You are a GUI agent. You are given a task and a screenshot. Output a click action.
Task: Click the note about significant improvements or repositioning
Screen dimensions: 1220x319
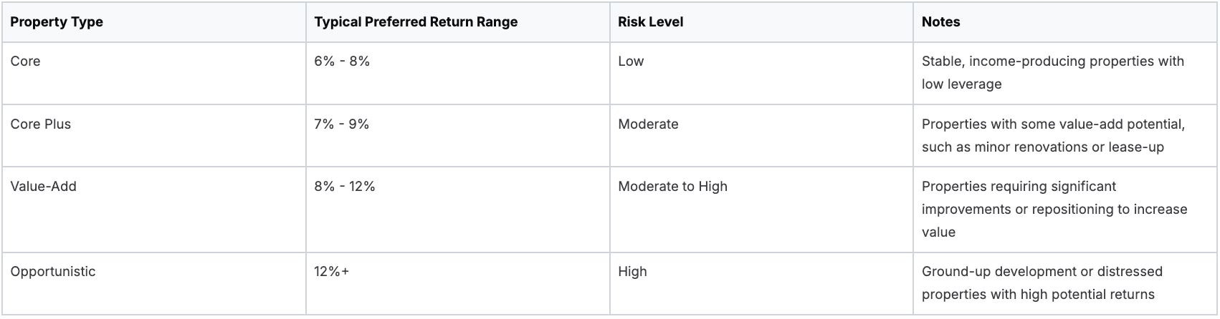click(1054, 210)
